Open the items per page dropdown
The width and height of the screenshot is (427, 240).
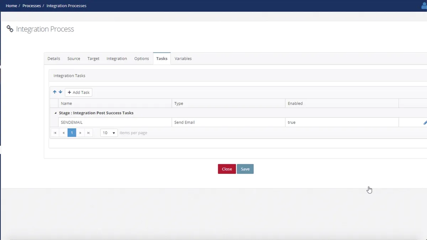pyautogui.click(x=109, y=133)
